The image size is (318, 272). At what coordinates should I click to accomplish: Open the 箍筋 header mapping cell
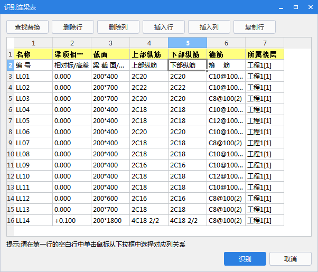point(226,54)
